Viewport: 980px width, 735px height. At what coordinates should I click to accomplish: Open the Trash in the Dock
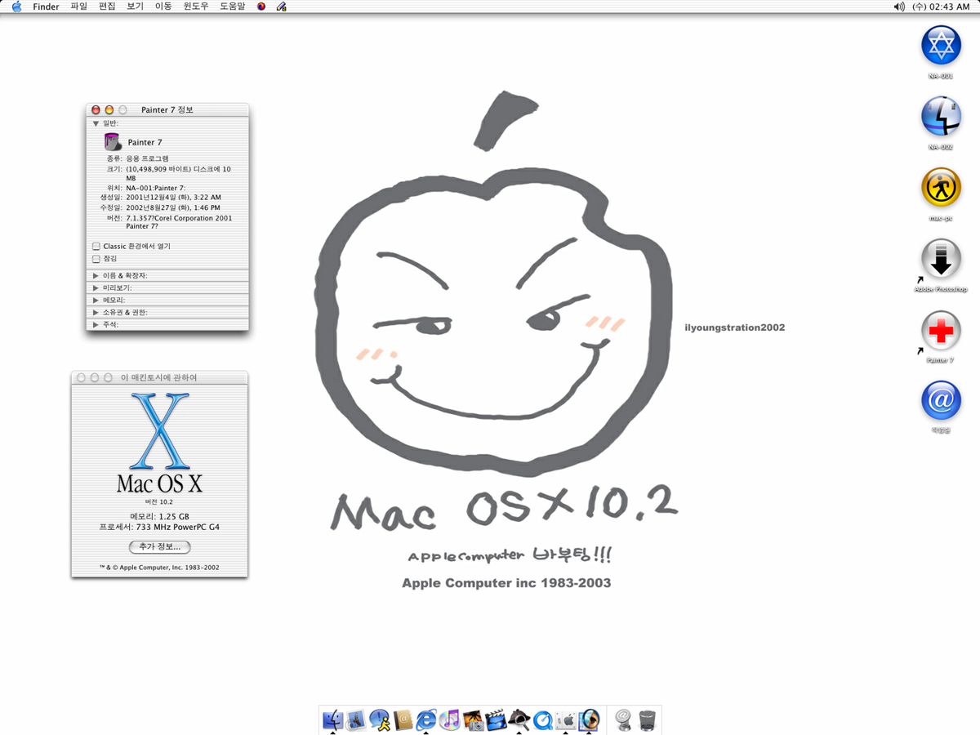(x=648, y=719)
